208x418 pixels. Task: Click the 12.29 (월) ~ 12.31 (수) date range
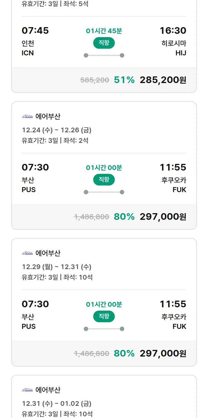coord(57,267)
